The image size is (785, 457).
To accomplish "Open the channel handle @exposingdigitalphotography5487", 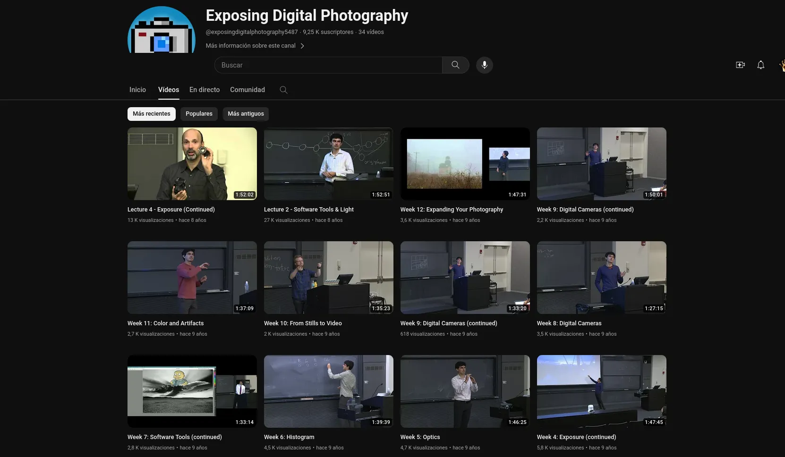I will point(252,32).
